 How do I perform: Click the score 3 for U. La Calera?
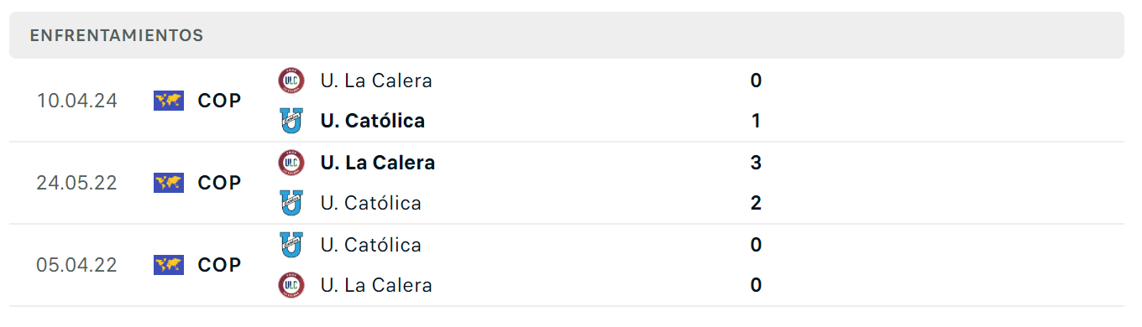(756, 163)
